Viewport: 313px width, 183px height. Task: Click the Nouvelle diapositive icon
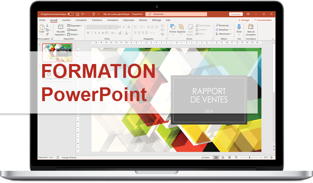point(60,27)
